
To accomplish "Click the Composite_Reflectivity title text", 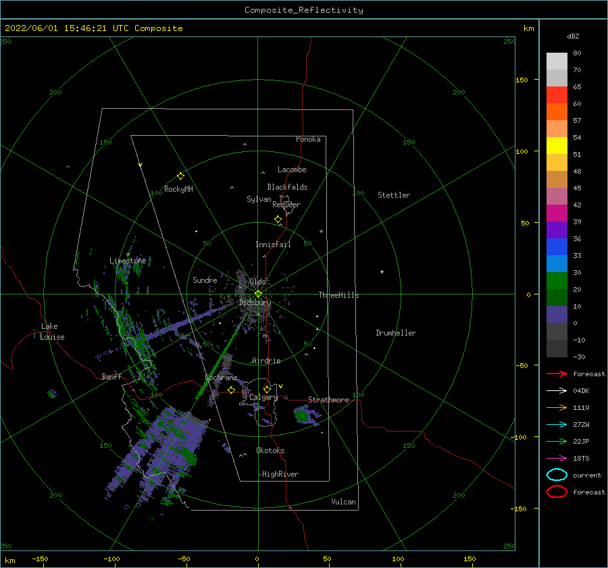I will 304,10.
